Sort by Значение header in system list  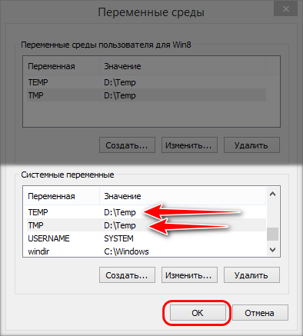[182, 196]
